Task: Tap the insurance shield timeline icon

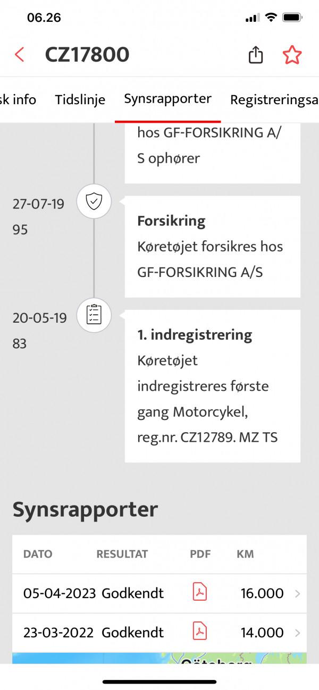Action: pyautogui.click(x=94, y=201)
